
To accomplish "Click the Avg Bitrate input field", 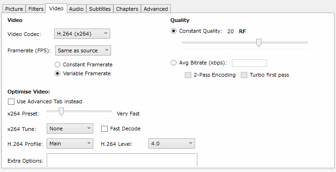I will 249,63.
